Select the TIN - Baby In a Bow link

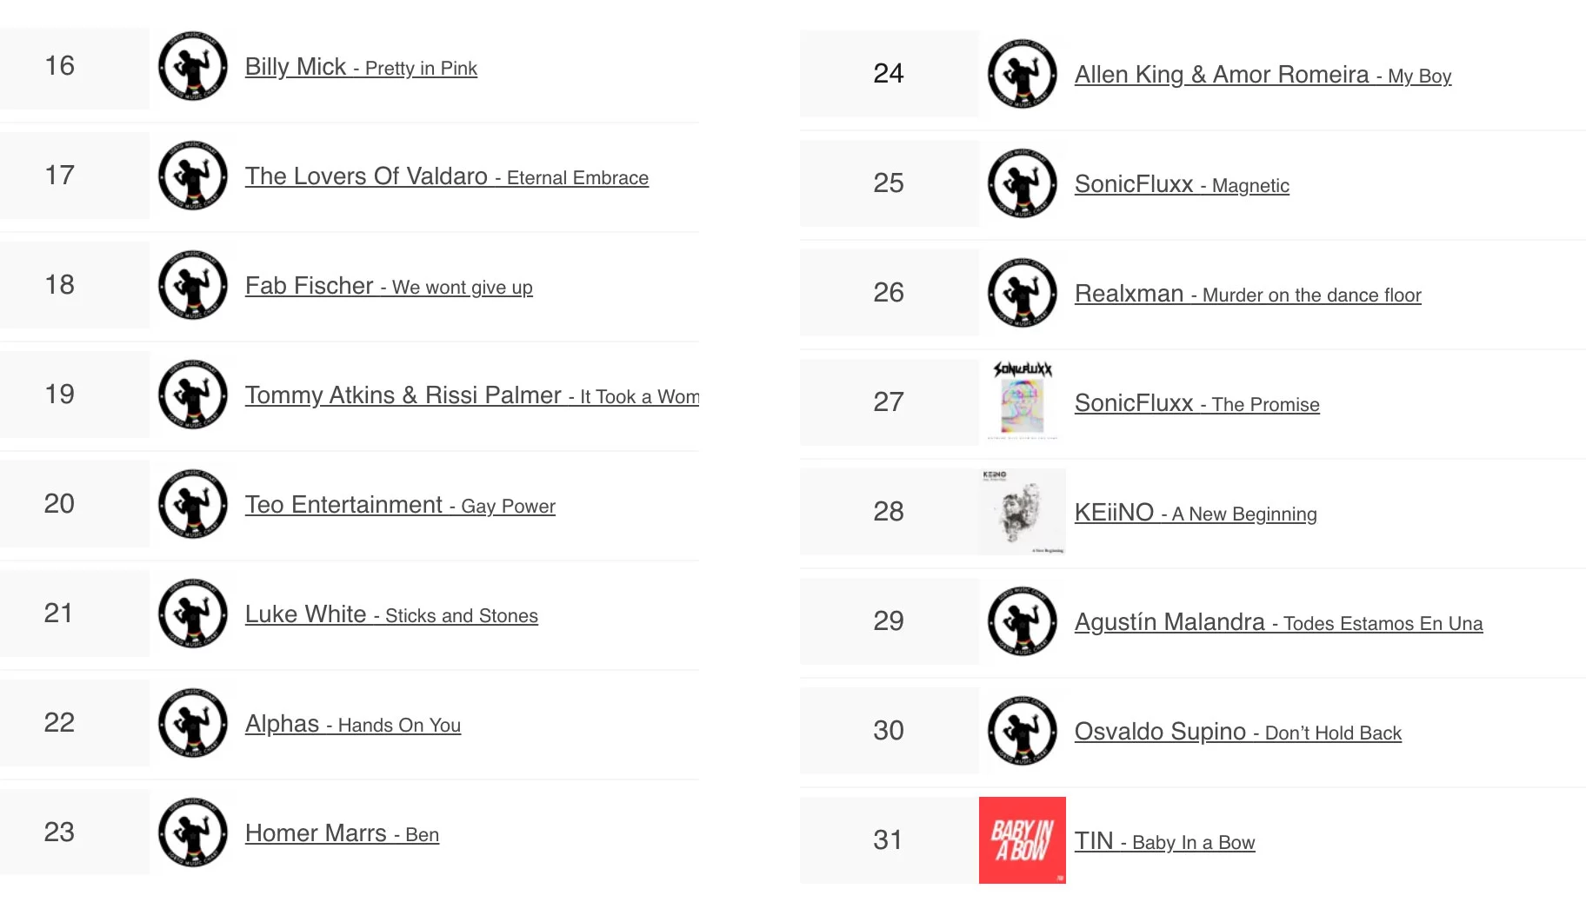tap(1164, 842)
